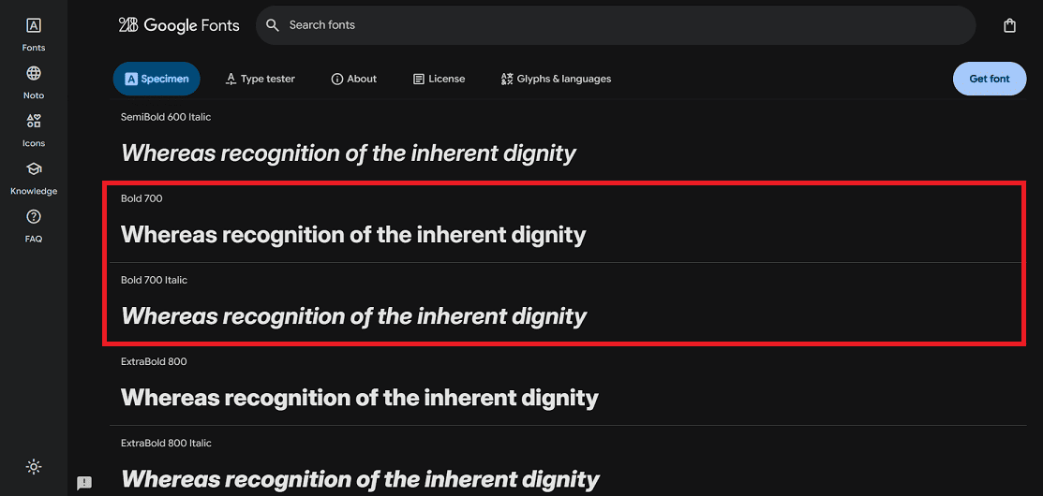Viewport: 1043px width, 496px height.
Task: Open the Glyphs & languages tab
Action: (556, 80)
